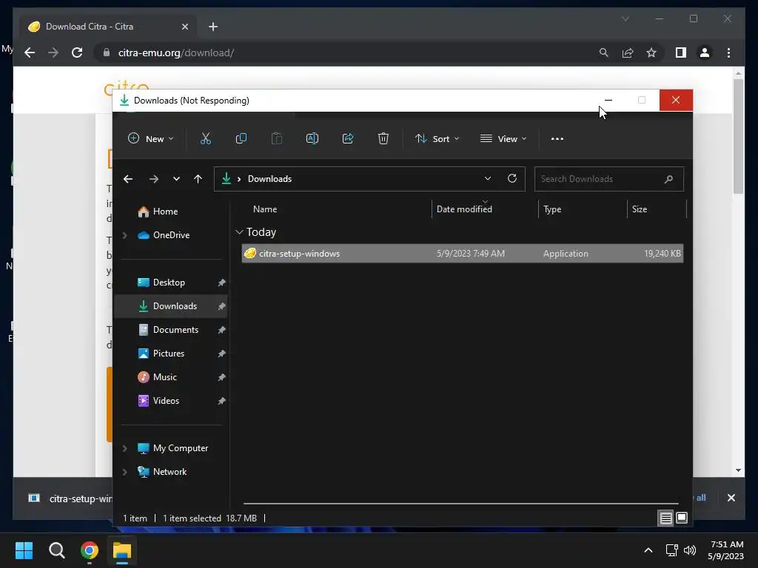Click the Explorer horizontal scrollbar

pyautogui.click(x=460, y=503)
